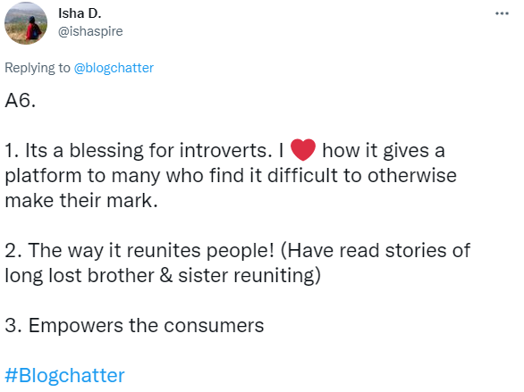Click 'long lost brother & sister reuniting)' line
Viewport: 524px width, 392px height.
[163, 276]
